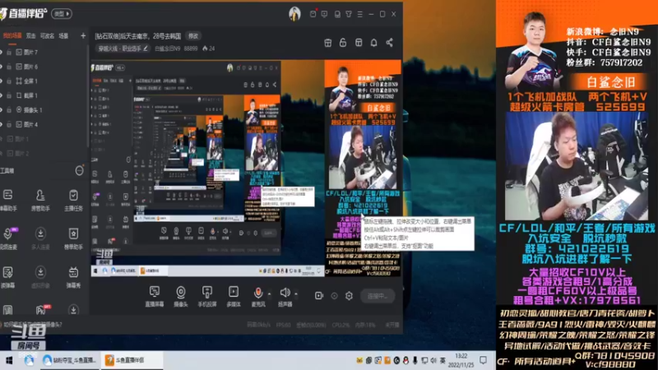Image resolution: width=658 pixels, height=370 pixels.
Task: Click the stream preview canvas
Action: [x=246, y=169]
